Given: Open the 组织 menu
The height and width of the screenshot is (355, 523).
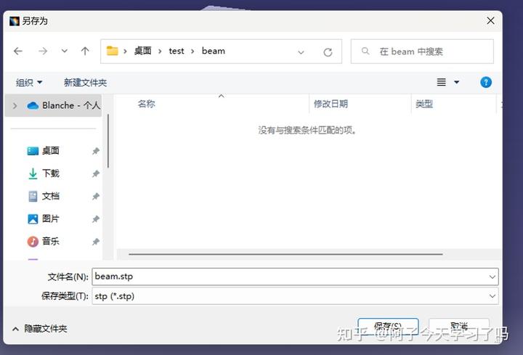Looking at the screenshot, I should [x=29, y=82].
